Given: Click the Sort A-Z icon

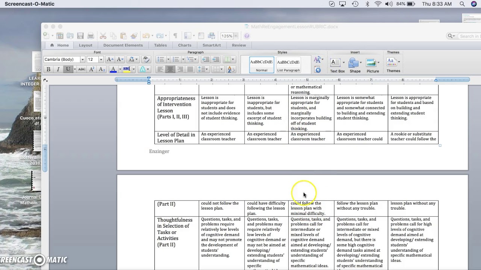Looking at the screenshot, I should coord(231,69).
